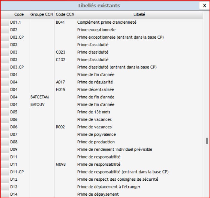Screen dimensions: 210x198
Task: Select 'Prime de déplacement à l'étranger'
Action: coord(109,187)
